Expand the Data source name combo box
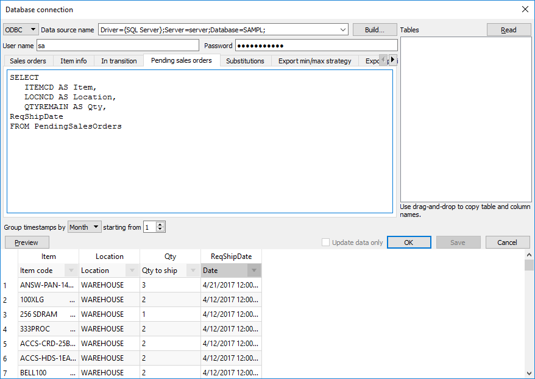 coord(342,29)
